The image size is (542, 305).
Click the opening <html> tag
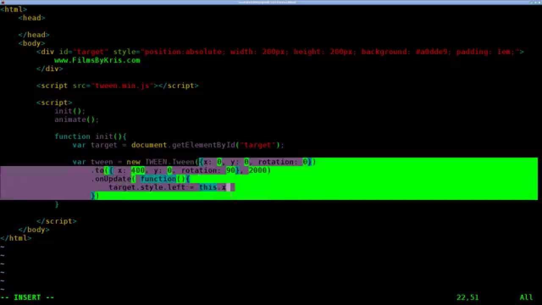coord(14,9)
